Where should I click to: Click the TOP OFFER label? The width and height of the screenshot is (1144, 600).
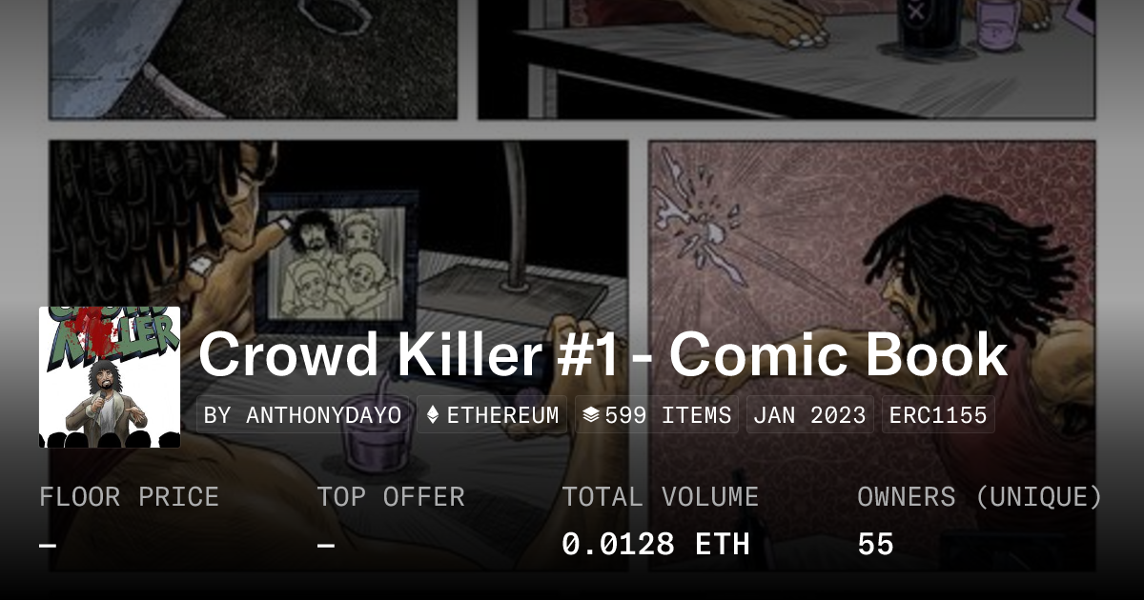click(x=391, y=497)
